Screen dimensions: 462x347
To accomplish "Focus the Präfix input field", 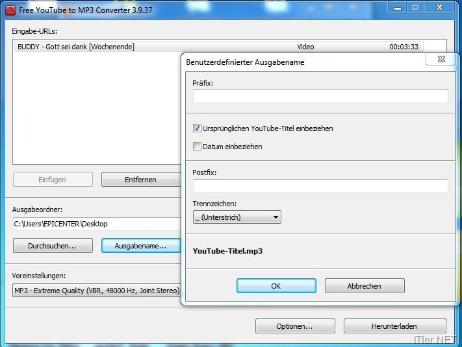I will point(320,97).
